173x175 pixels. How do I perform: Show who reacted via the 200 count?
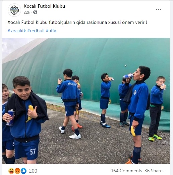[33, 171]
